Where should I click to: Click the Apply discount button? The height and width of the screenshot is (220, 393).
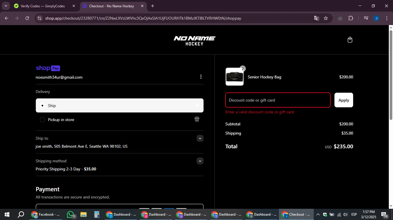pyautogui.click(x=343, y=100)
